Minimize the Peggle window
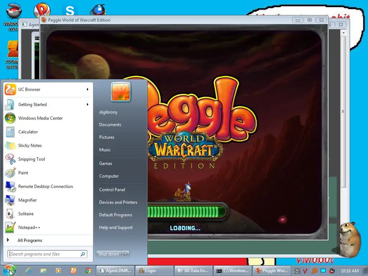 (x=298, y=20)
